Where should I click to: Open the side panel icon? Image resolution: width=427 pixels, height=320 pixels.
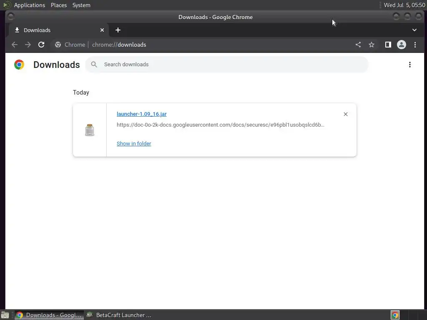tap(388, 45)
